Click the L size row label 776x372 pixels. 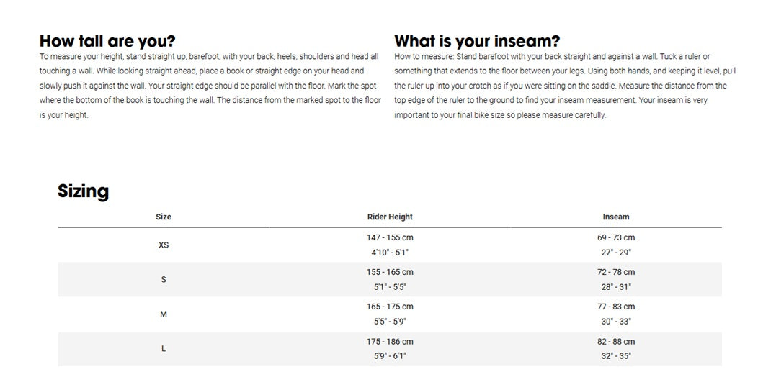pyautogui.click(x=164, y=349)
